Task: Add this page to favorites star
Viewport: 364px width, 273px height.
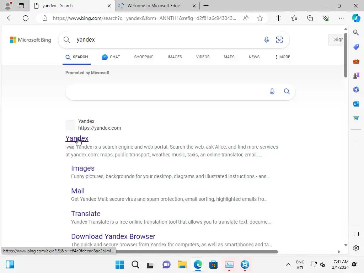Action: coord(260,18)
